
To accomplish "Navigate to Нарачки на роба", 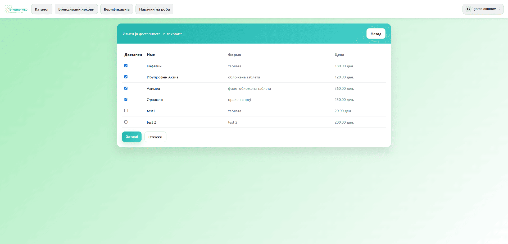I will tap(154, 9).
